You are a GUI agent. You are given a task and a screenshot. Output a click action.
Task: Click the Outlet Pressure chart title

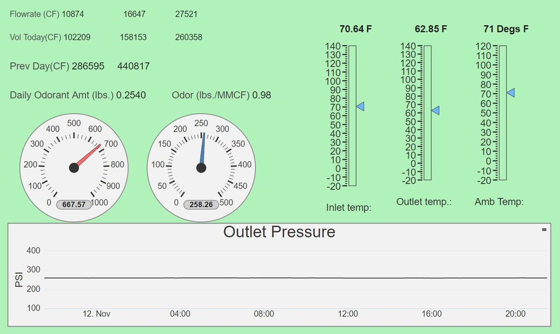tap(279, 232)
